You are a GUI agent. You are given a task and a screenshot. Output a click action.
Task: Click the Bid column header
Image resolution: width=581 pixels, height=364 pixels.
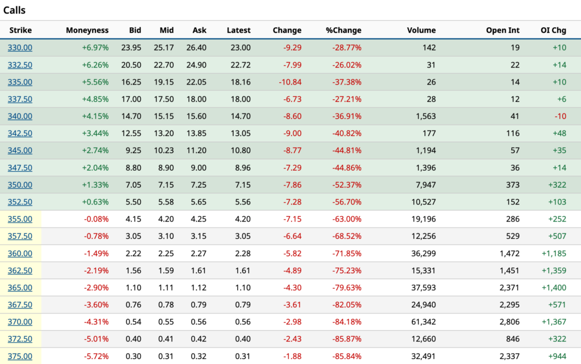coord(135,31)
